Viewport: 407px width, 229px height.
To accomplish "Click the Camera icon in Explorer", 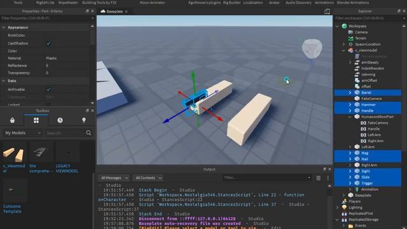I will (x=350, y=32).
